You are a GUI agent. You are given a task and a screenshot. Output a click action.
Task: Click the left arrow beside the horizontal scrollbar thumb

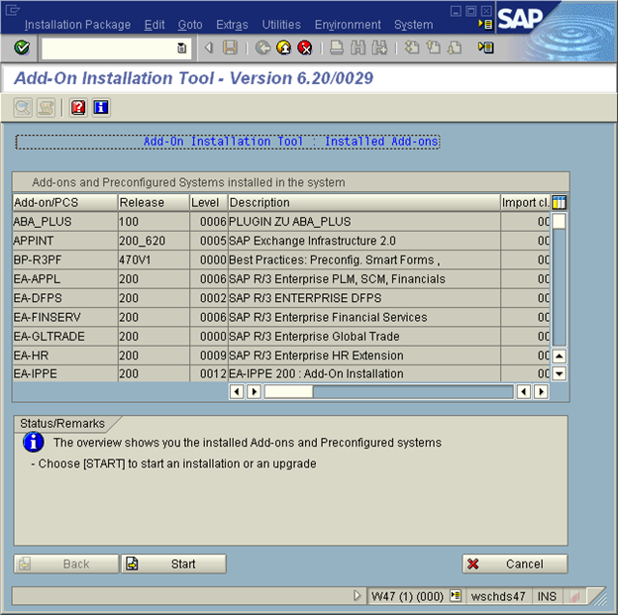[237, 391]
